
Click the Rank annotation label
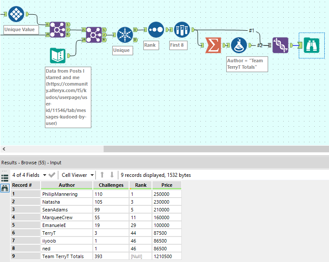tap(151, 45)
